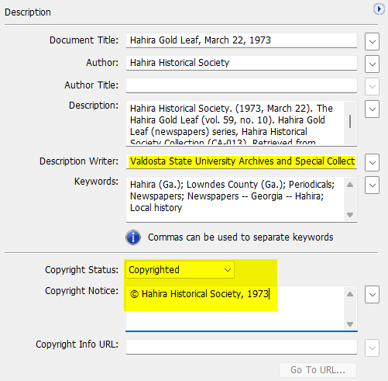Screen dimensions: 388x381
Task: Click into the empty Author Title field
Action: click(x=242, y=85)
